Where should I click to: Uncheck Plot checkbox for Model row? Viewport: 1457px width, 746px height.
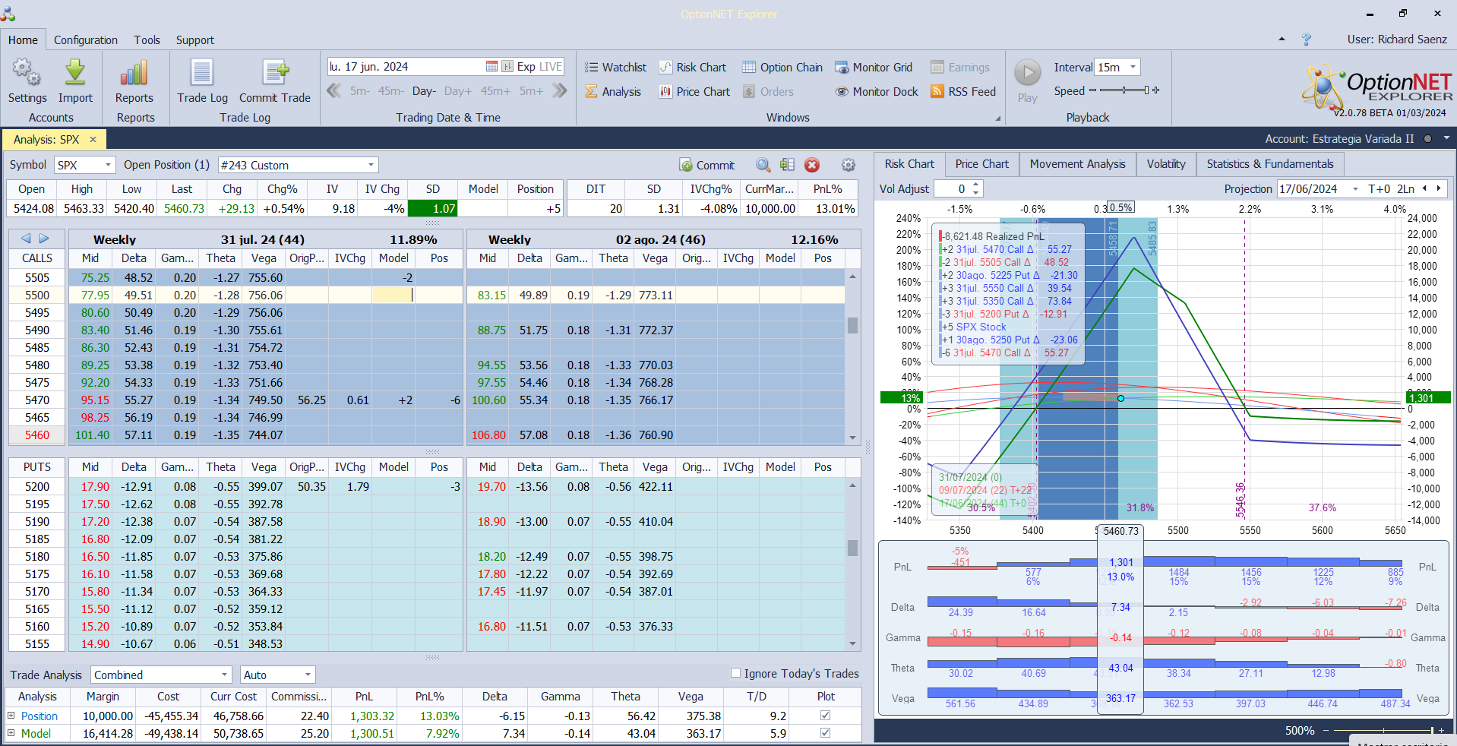click(x=826, y=733)
